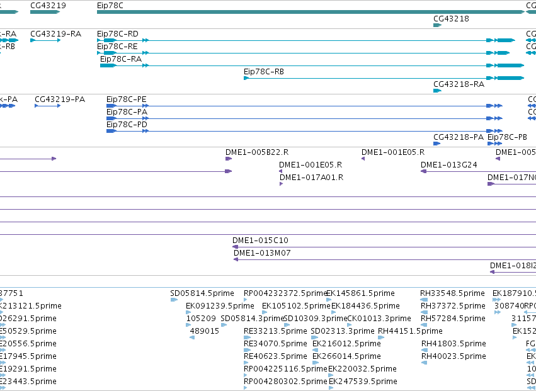Open EST EK216012.5prime
This screenshot has height=391, width=536.
[346, 344]
